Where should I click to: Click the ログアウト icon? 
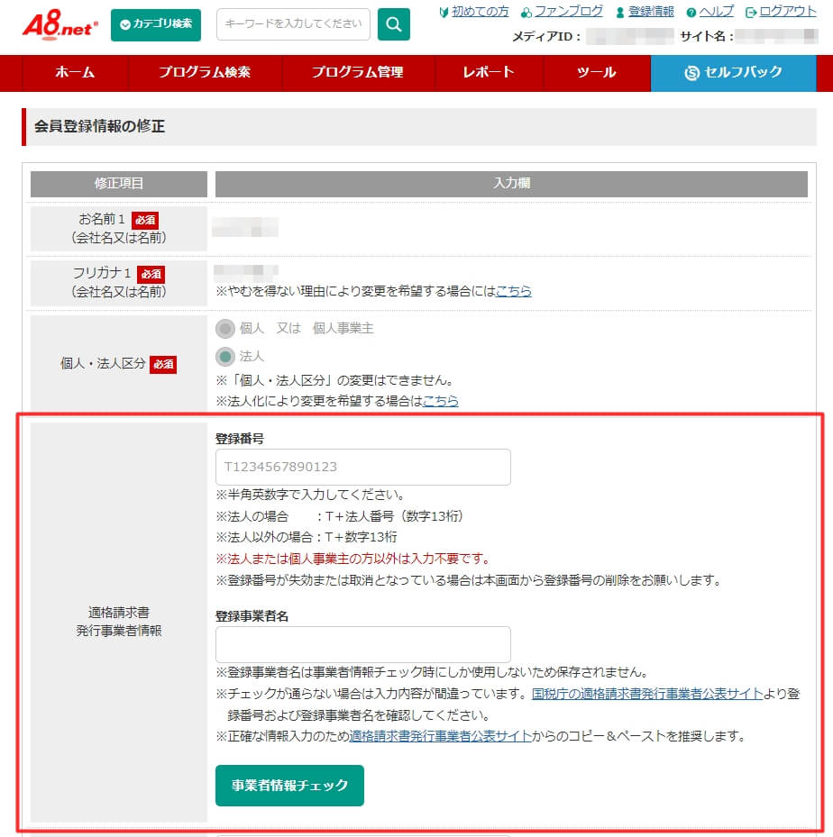tap(751, 12)
